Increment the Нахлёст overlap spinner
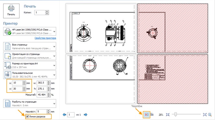The height and width of the screenshot is (120, 215). (48, 111)
